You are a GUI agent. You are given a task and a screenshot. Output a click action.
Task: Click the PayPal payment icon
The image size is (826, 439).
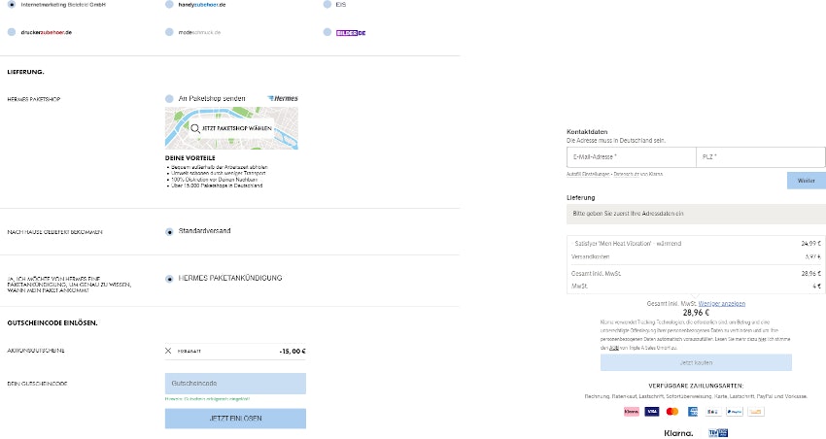pos(734,411)
